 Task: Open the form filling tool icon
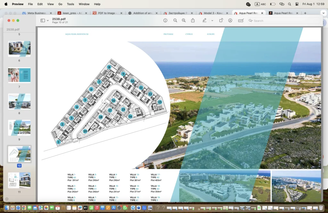(241, 20)
